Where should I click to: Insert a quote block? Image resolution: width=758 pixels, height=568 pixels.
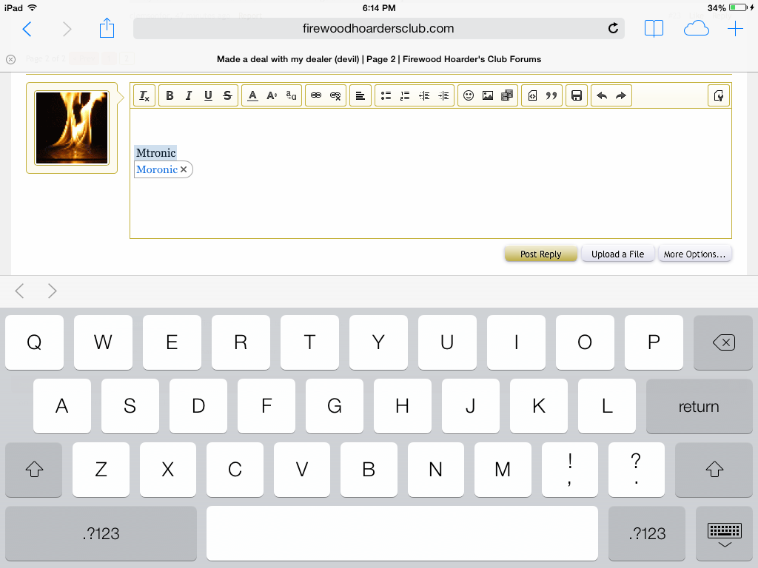551,96
